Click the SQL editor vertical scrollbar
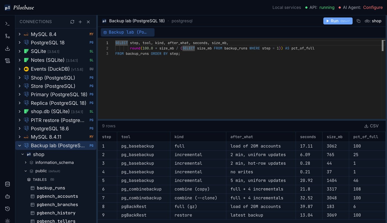Image resolution: width=387 pixels, height=223 pixels. [383, 45]
